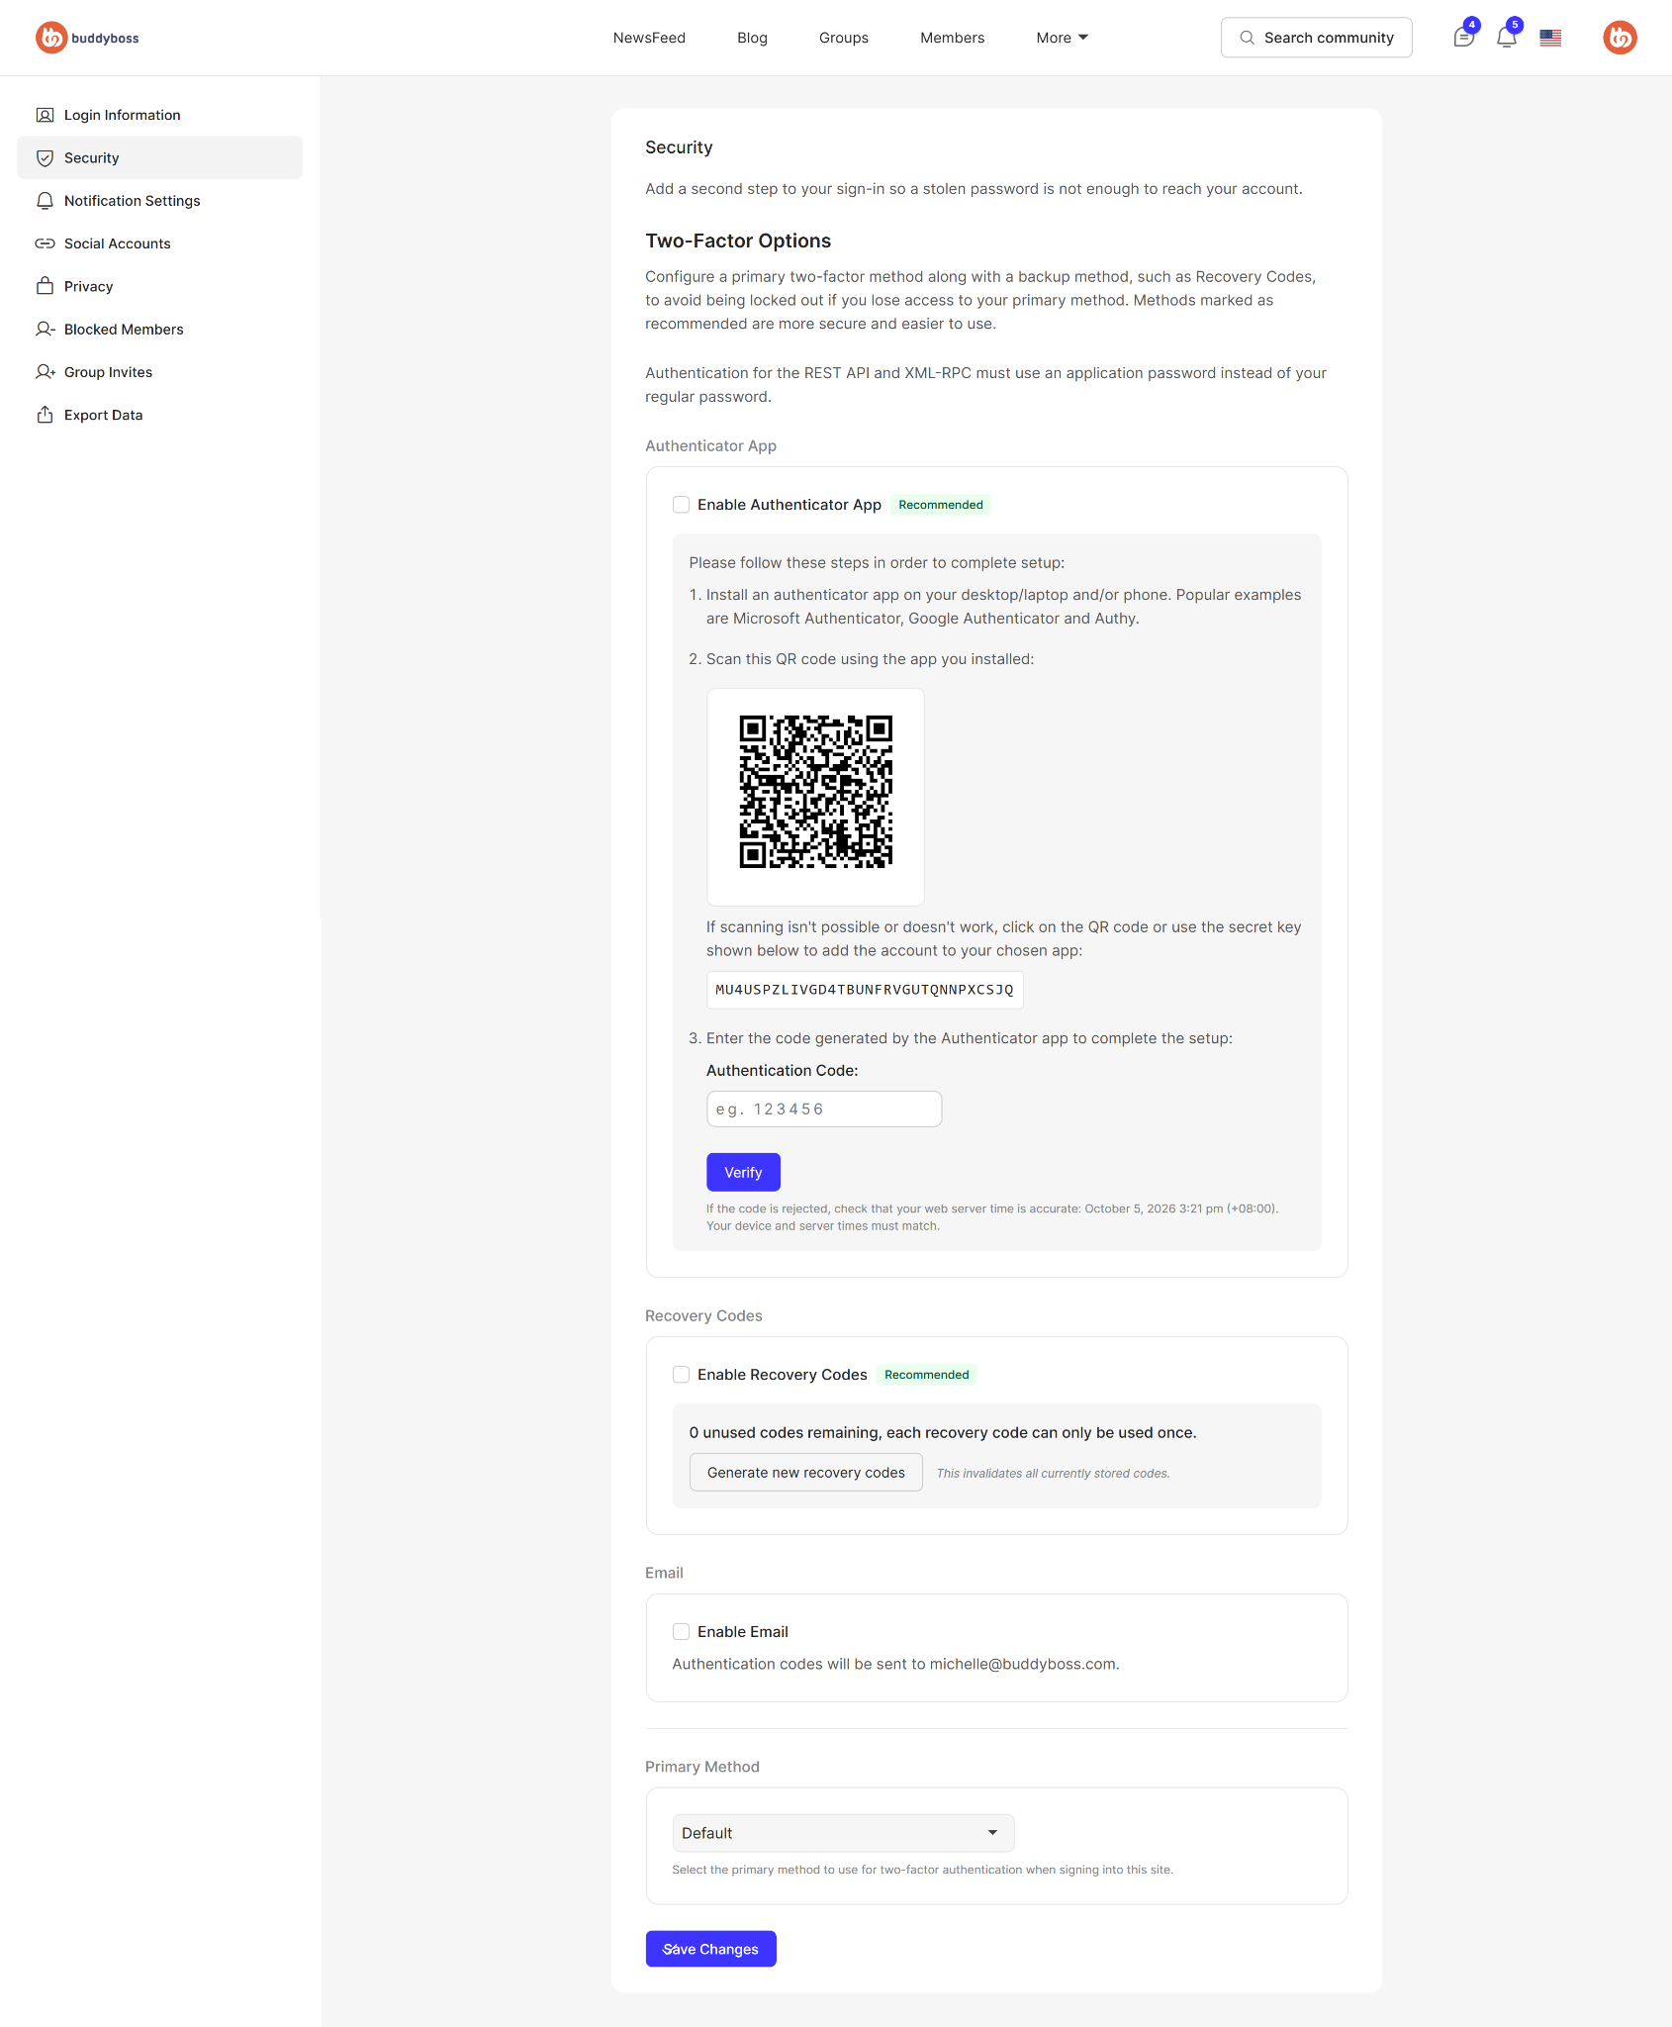The image size is (1672, 2027).
Task: Click the Login Information sidebar icon
Action: pos(45,115)
